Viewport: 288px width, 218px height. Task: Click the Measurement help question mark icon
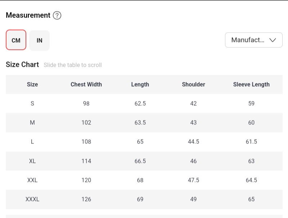(x=57, y=15)
